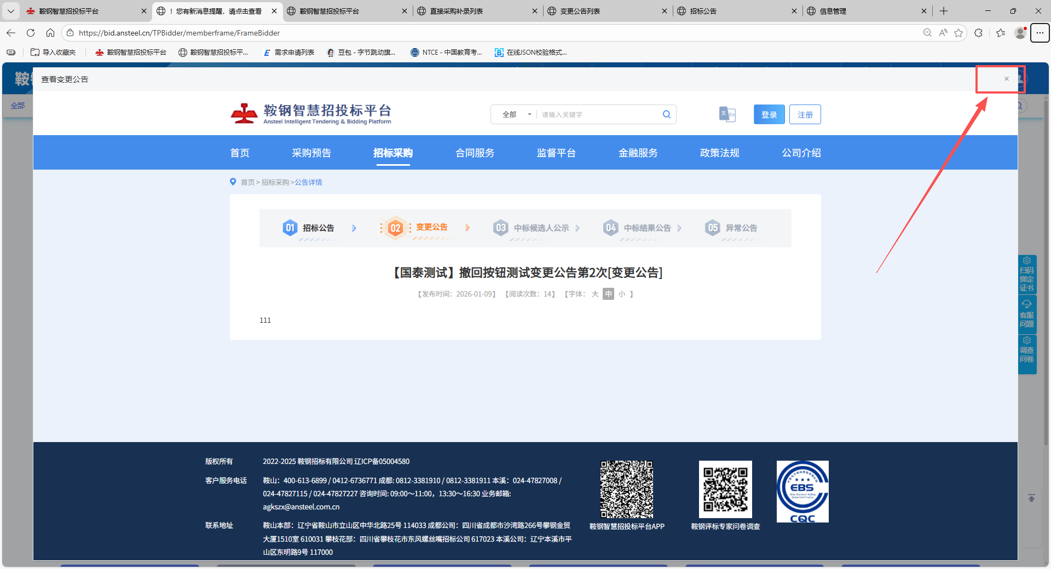Set font size to 大

click(x=595, y=294)
